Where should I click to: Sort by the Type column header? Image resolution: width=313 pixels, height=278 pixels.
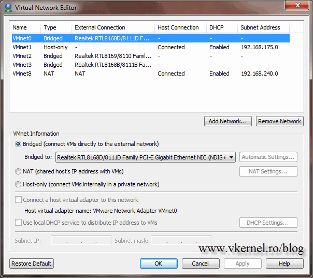pyautogui.click(x=56, y=27)
